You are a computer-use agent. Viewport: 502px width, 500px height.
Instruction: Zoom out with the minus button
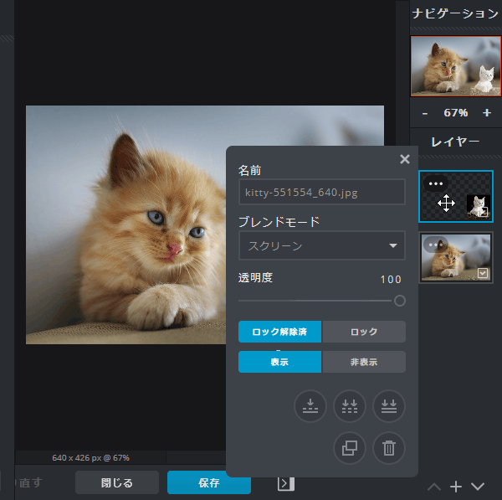pyautogui.click(x=425, y=113)
